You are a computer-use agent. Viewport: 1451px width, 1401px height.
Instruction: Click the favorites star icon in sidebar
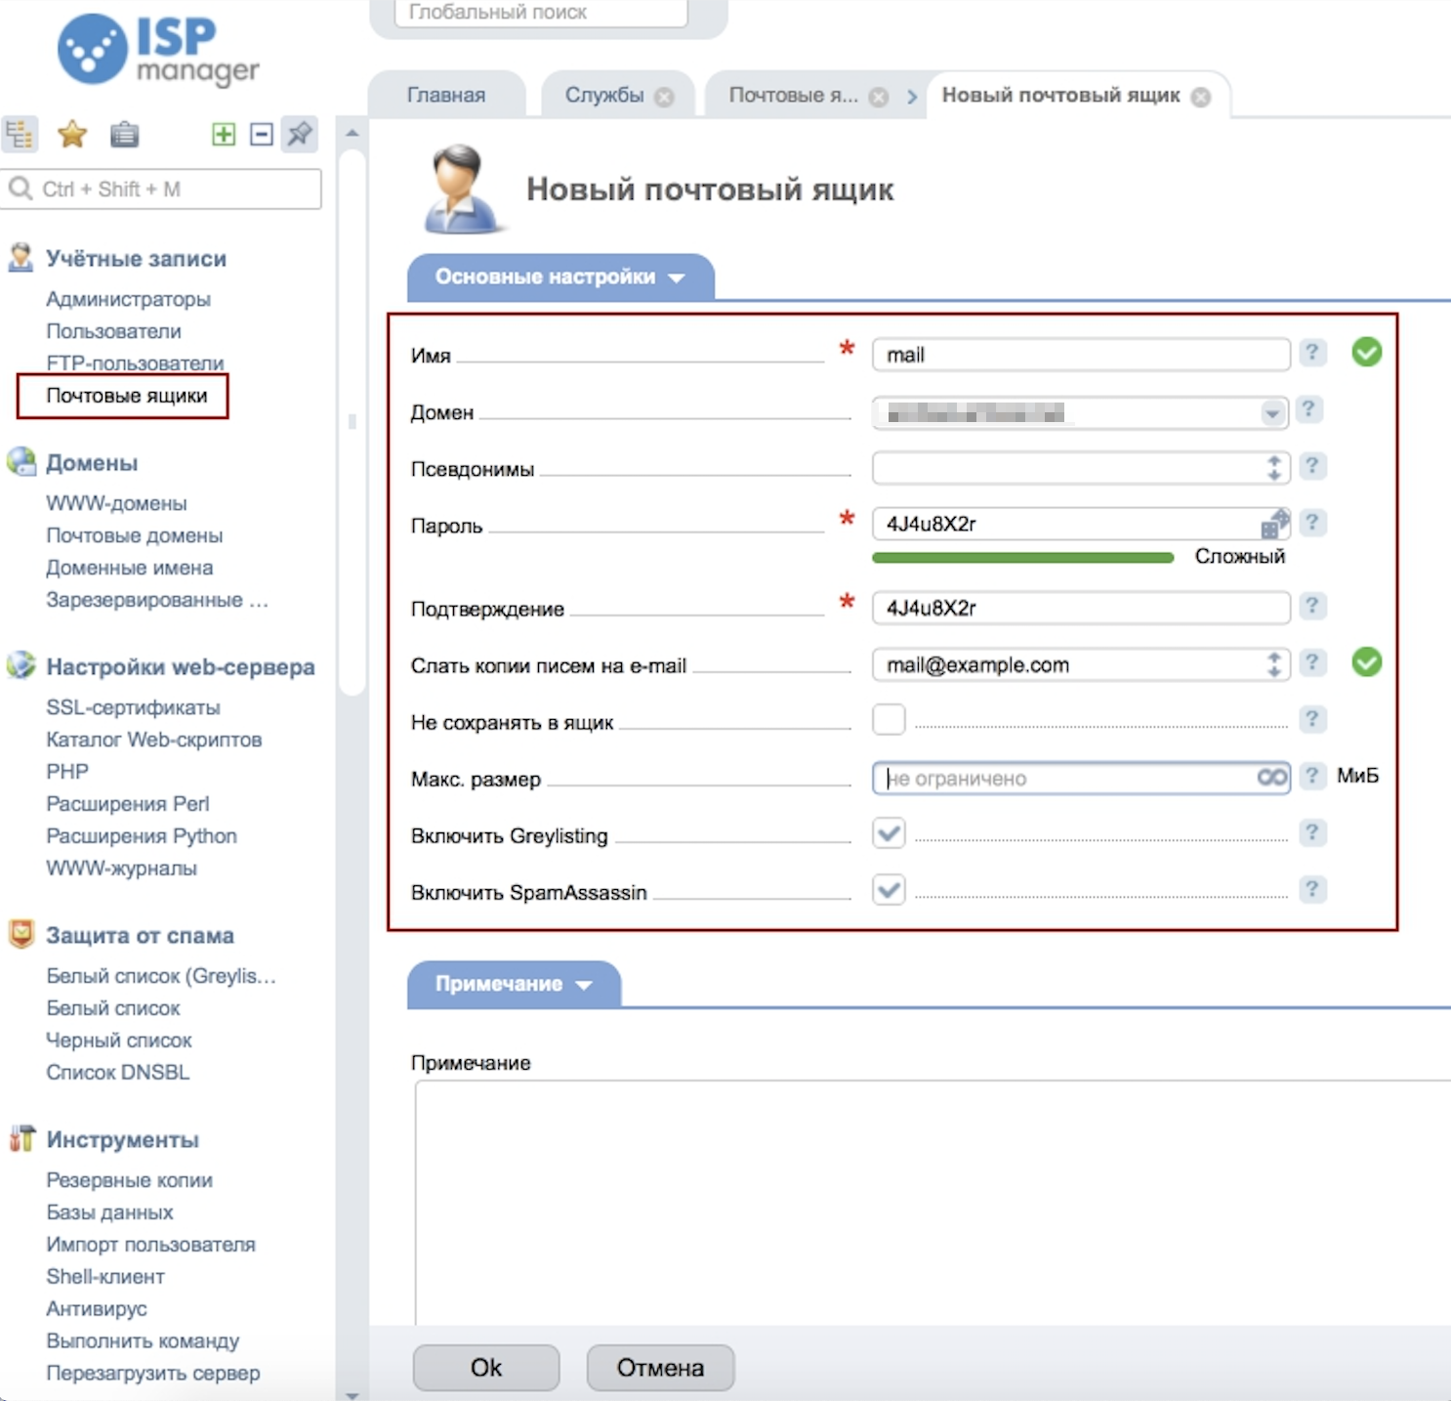click(x=72, y=134)
